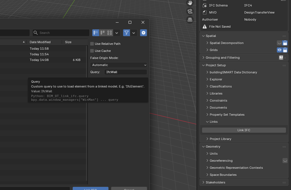Click Spatial panel drag-handle dots
Screen dimensions: 291x190
(x=284, y=36)
